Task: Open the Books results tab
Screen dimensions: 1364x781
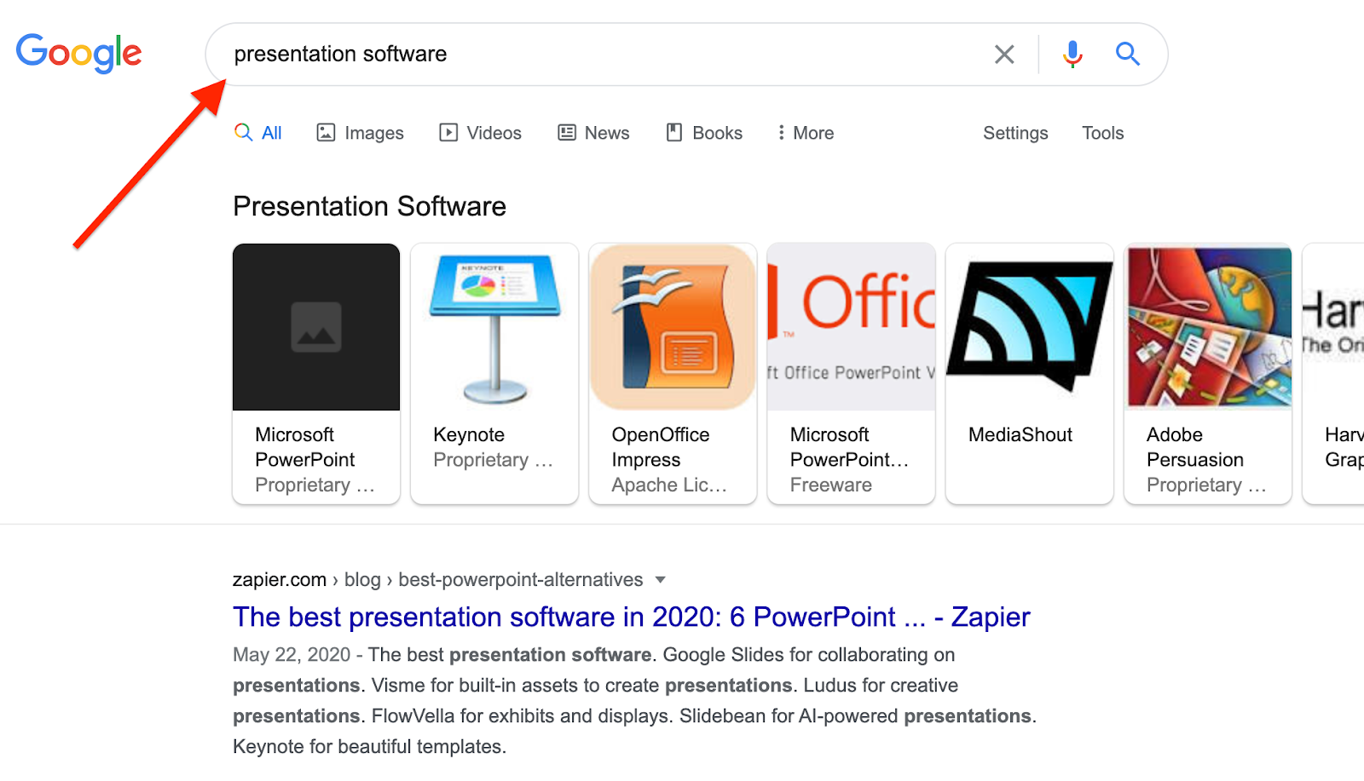Action: pyautogui.click(x=704, y=133)
